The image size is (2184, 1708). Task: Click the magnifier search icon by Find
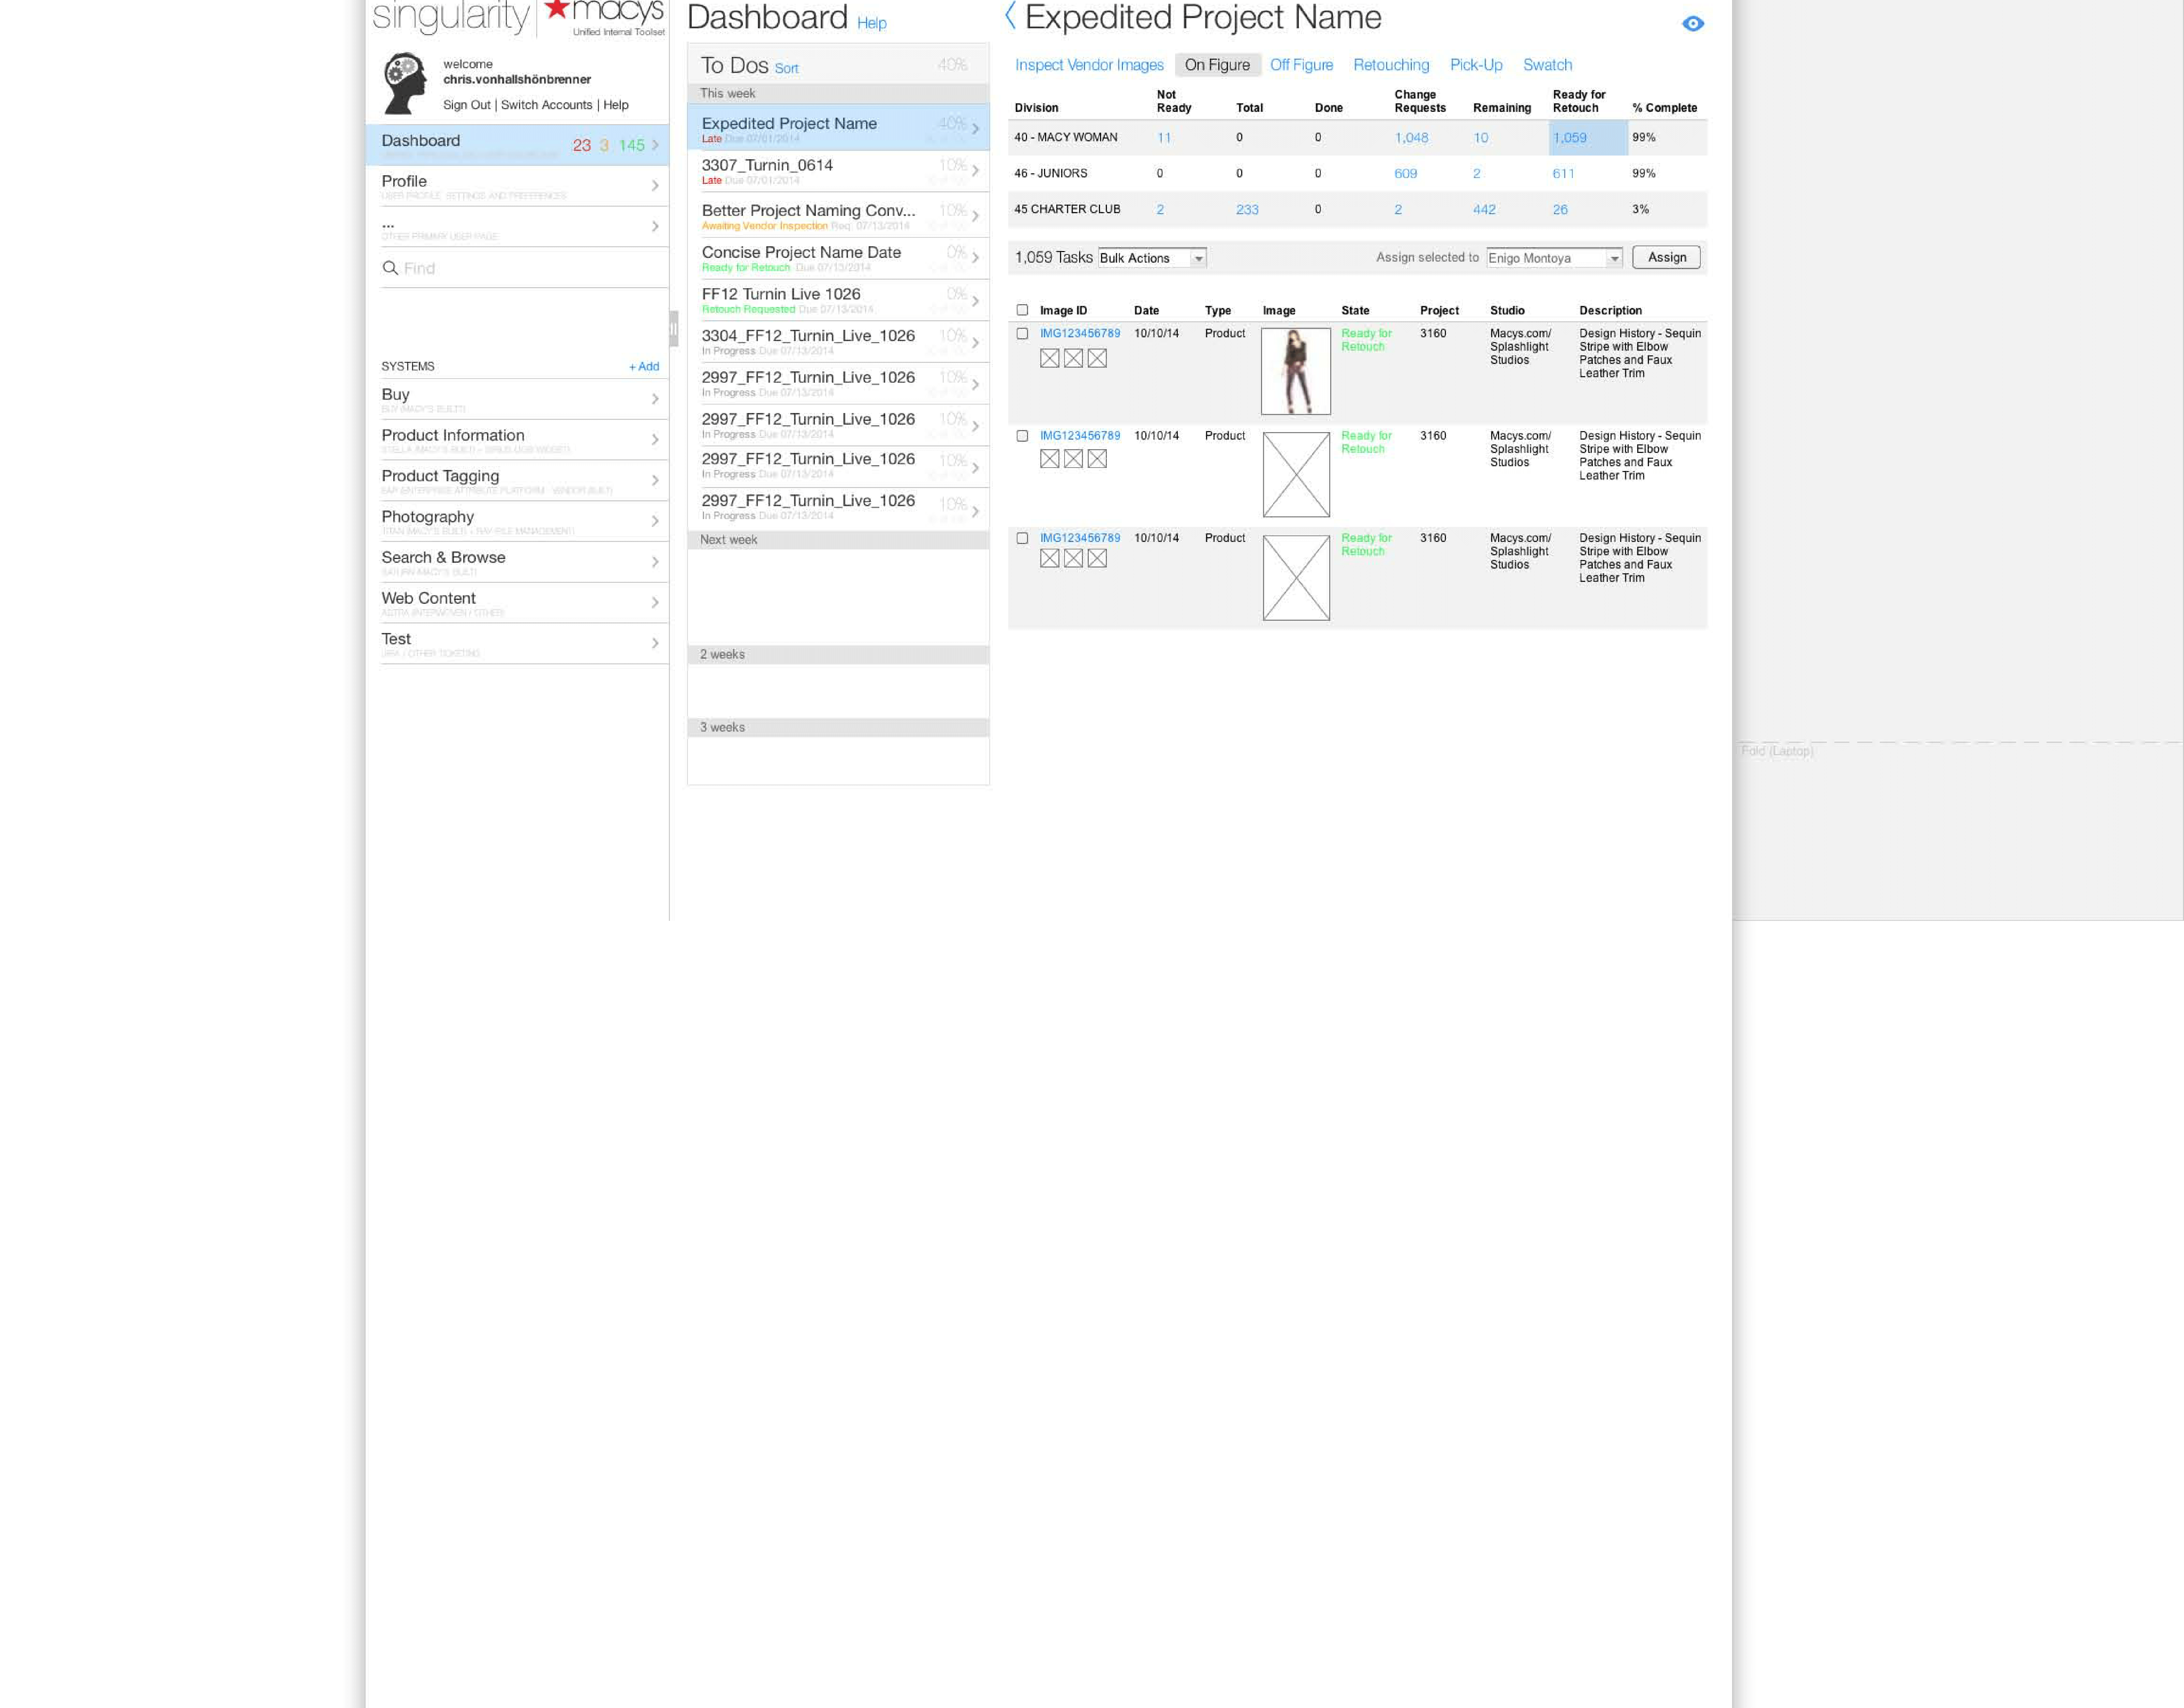pos(390,268)
